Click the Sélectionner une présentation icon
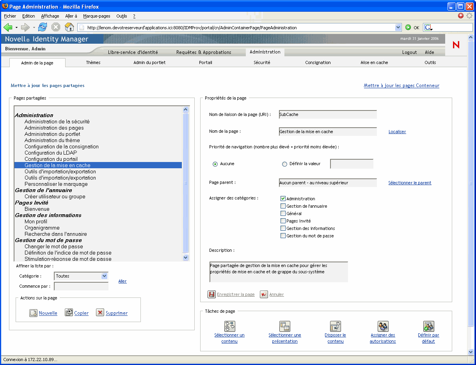 [x=285, y=326]
